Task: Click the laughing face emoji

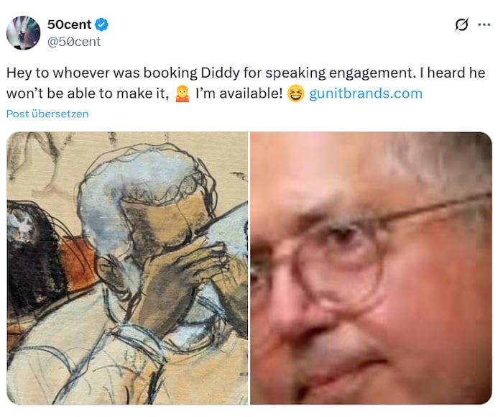Action: click(295, 93)
